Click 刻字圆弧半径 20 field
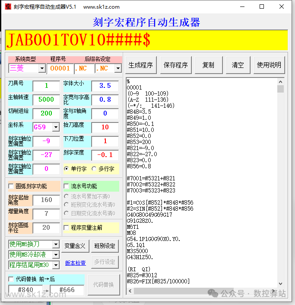 point(46,228)
